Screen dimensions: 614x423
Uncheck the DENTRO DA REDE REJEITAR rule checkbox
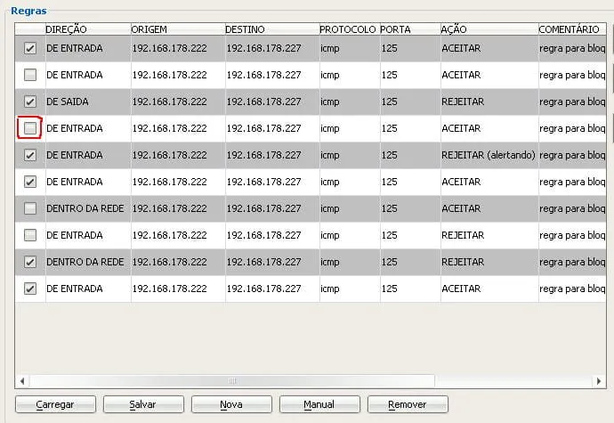30,262
